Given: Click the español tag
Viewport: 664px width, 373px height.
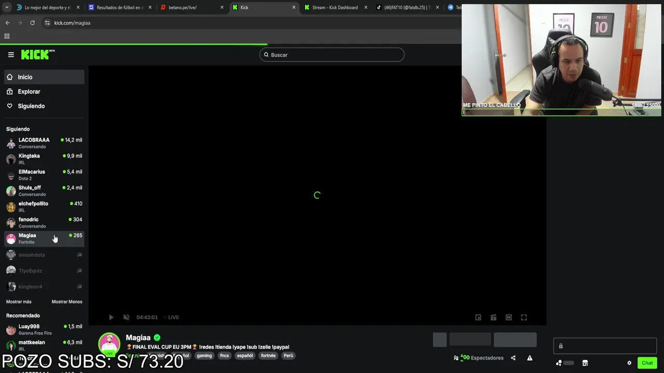Looking at the screenshot, I should coord(245,356).
